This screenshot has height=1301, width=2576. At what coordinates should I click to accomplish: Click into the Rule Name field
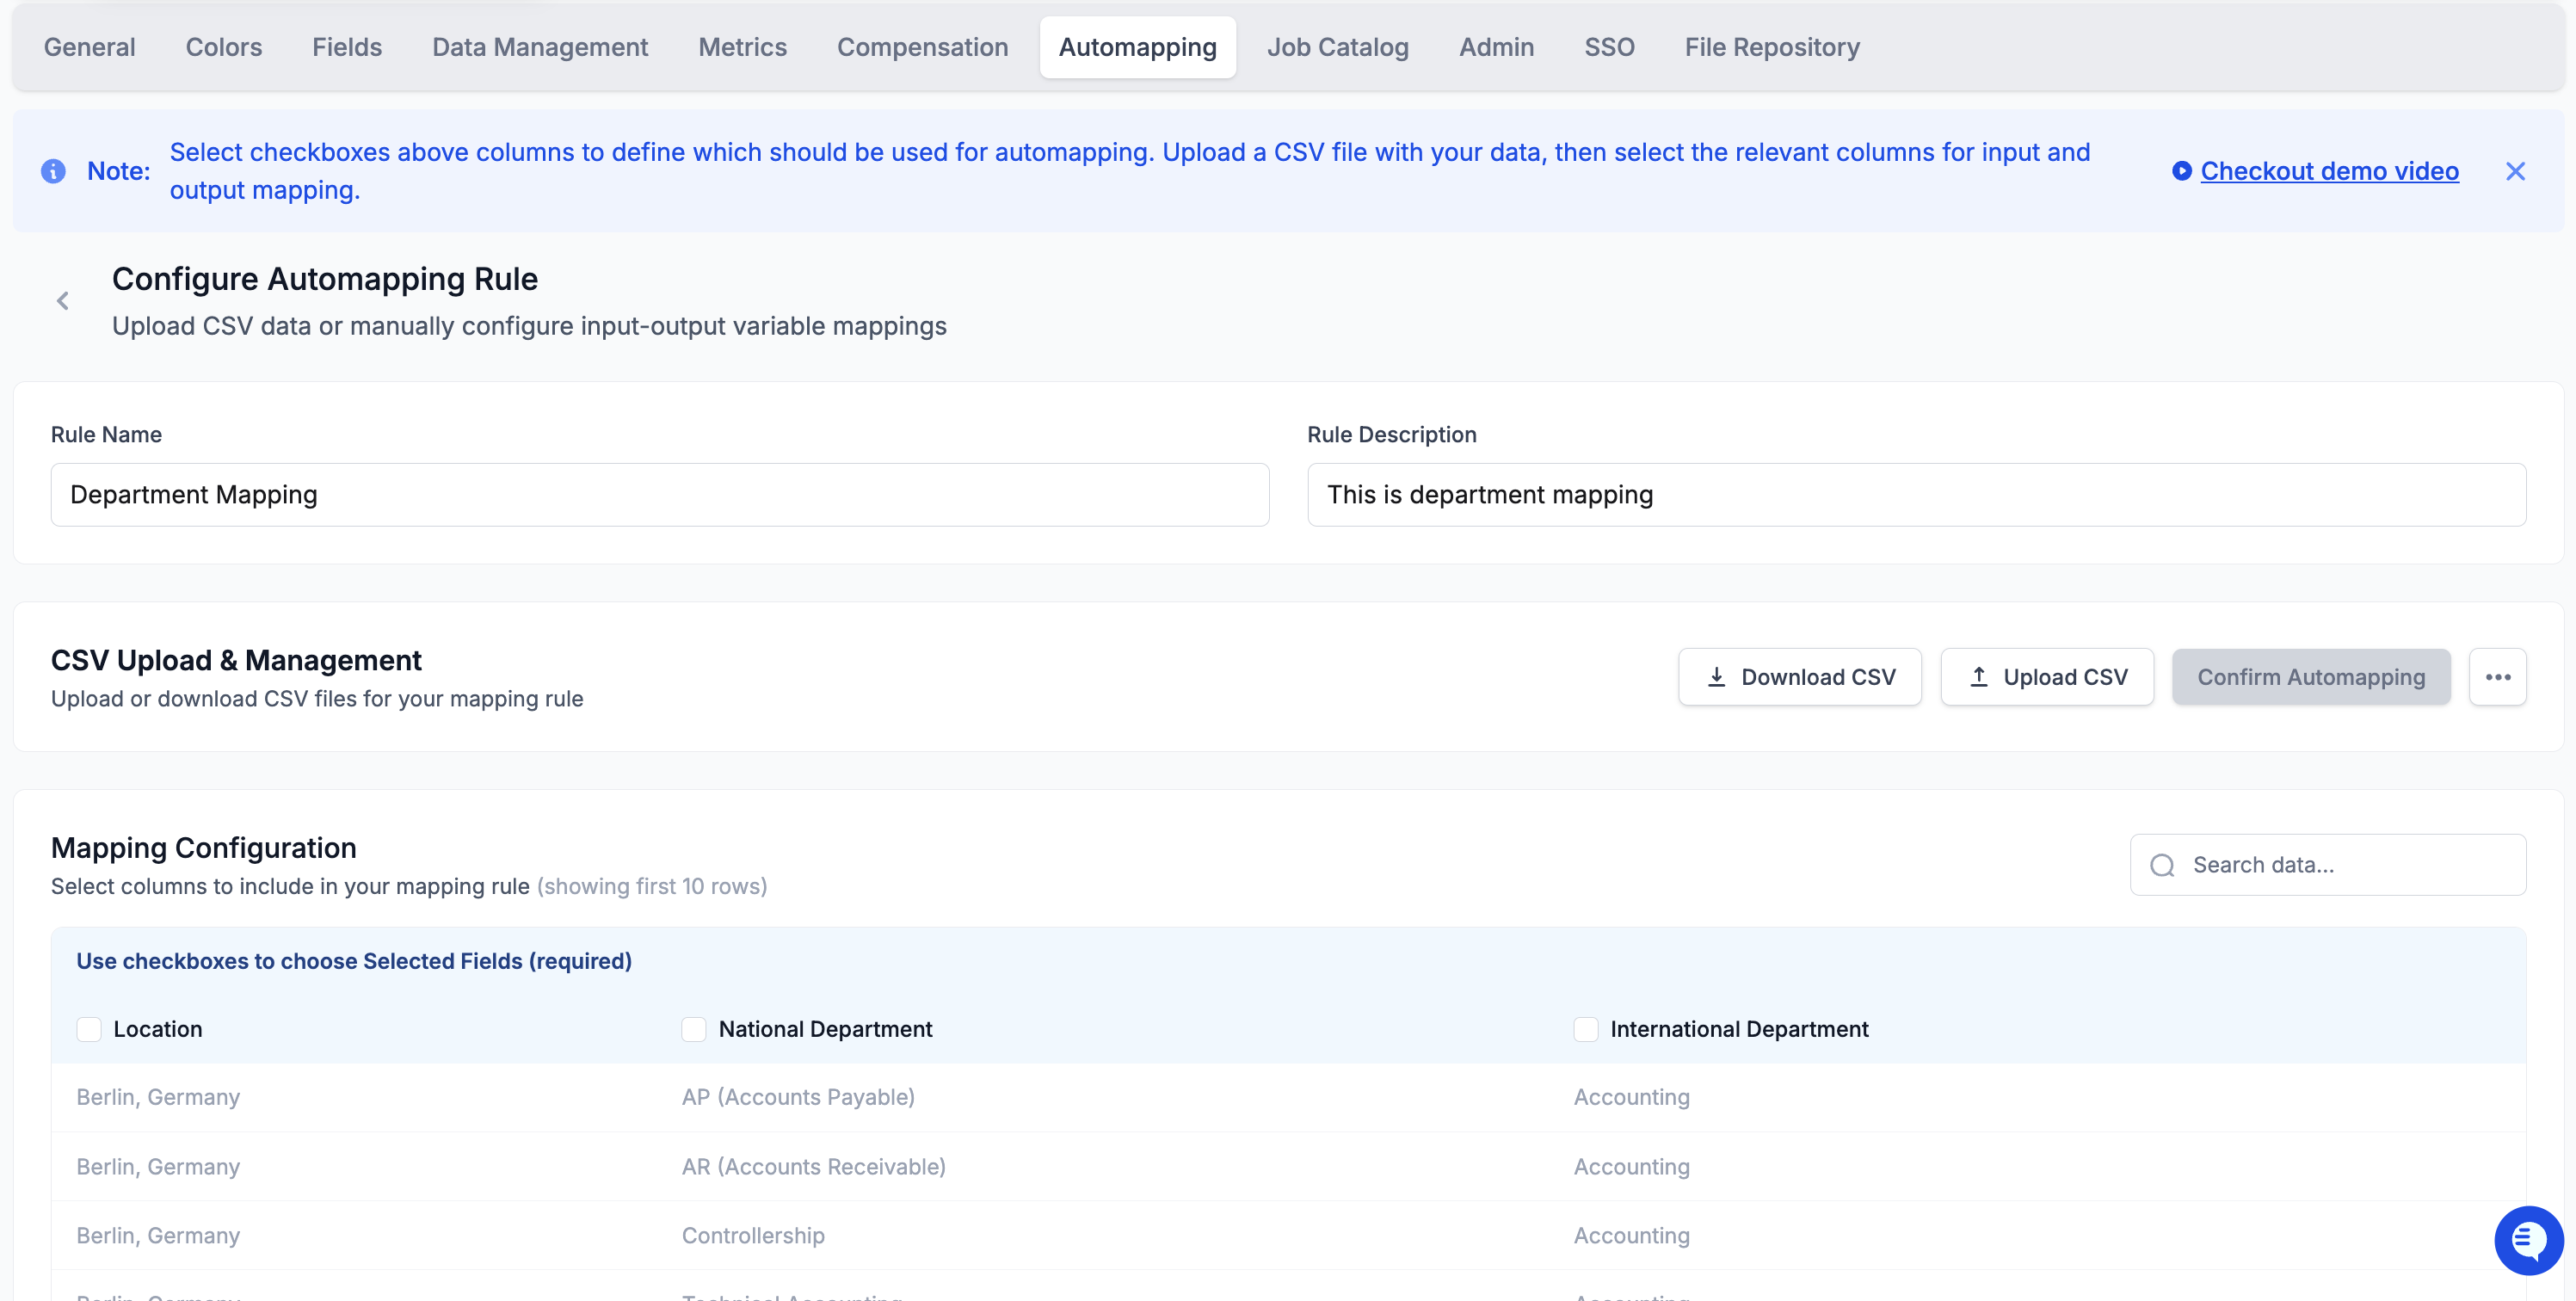point(660,495)
